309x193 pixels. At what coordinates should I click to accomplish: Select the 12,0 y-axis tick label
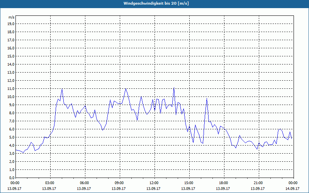pyautogui.click(x=11, y=81)
